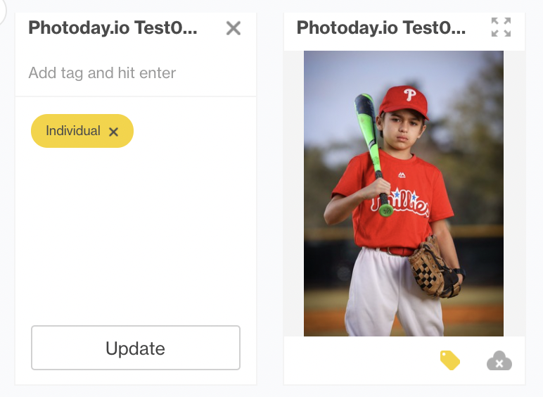
Task: Open the baseball player photo thumbnail
Action: (404, 194)
